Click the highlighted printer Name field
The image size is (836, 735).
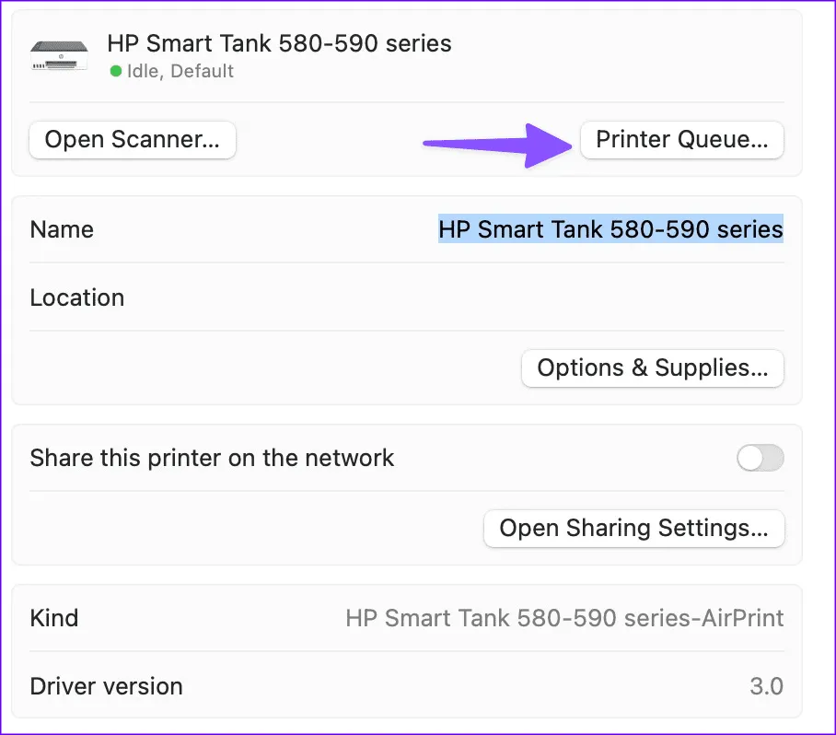tap(610, 229)
